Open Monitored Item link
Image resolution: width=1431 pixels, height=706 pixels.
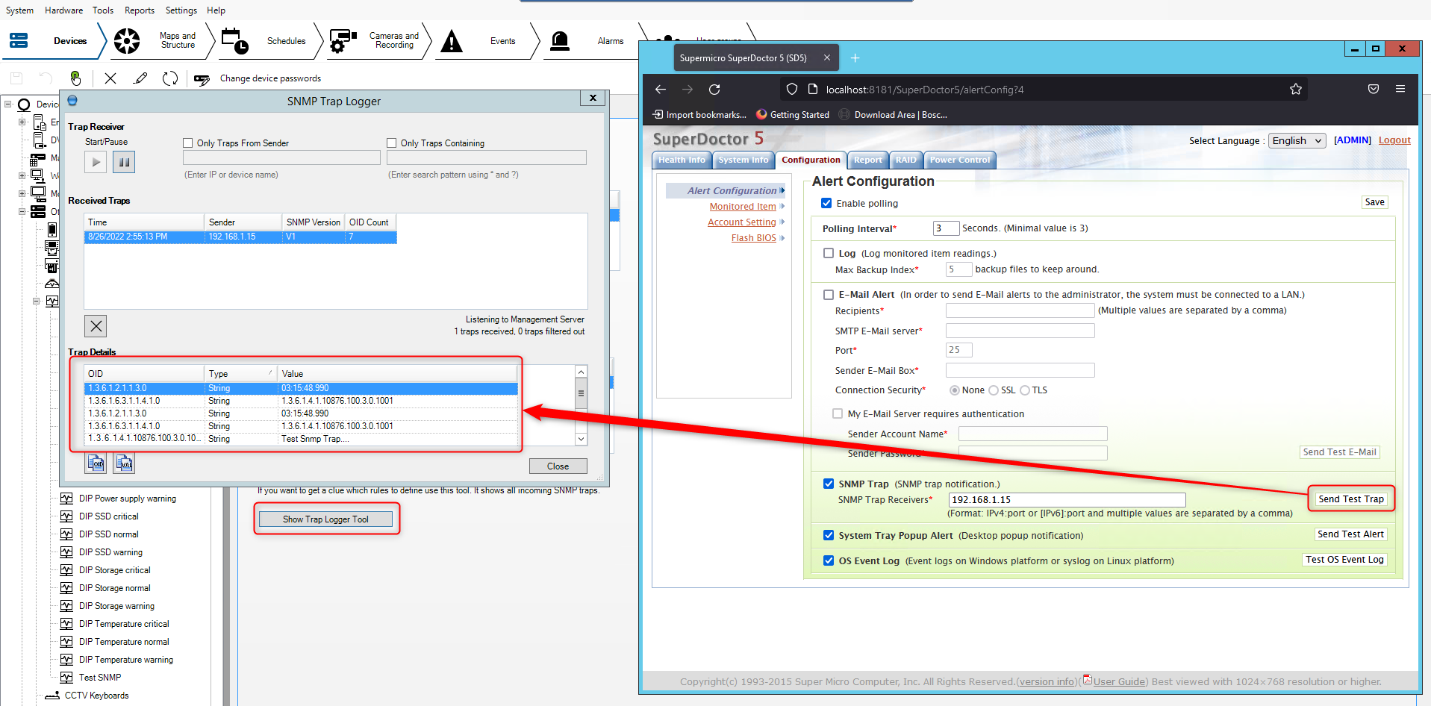743,207
